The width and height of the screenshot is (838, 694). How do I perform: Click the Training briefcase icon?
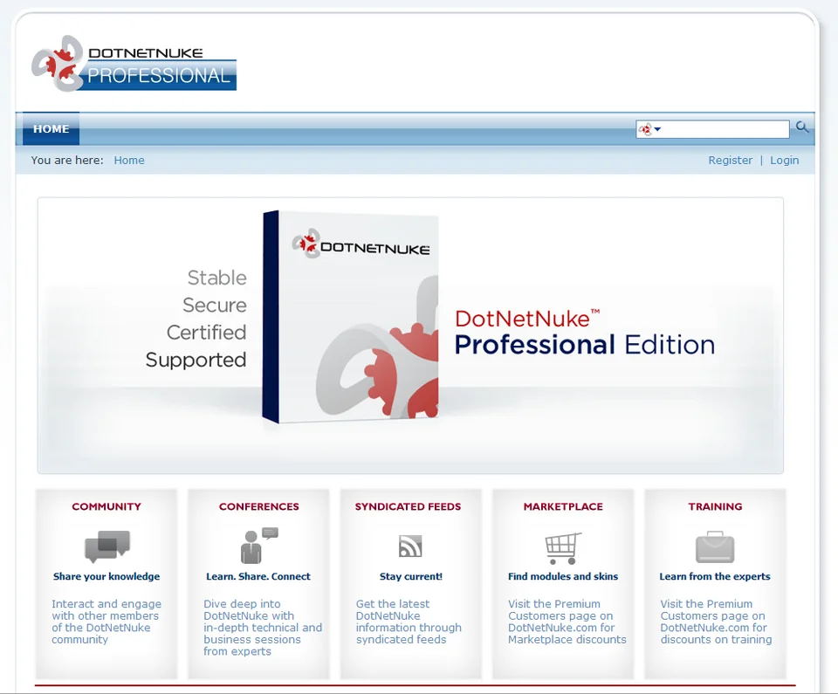[x=715, y=547]
